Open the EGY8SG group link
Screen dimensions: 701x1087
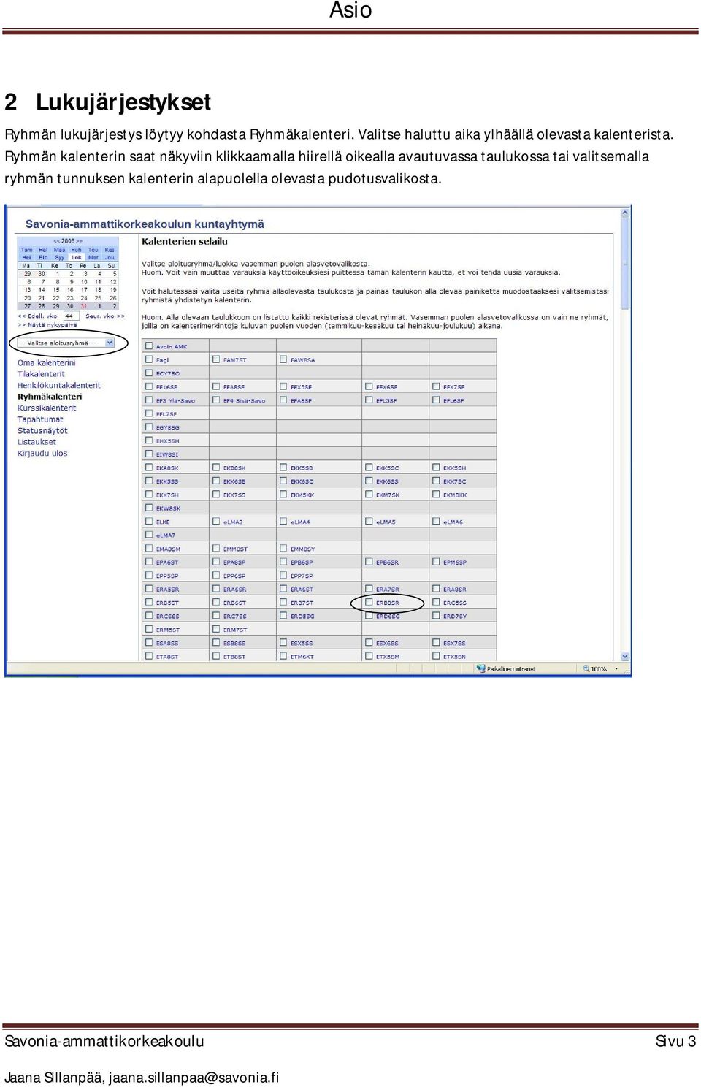[x=167, y=427]
